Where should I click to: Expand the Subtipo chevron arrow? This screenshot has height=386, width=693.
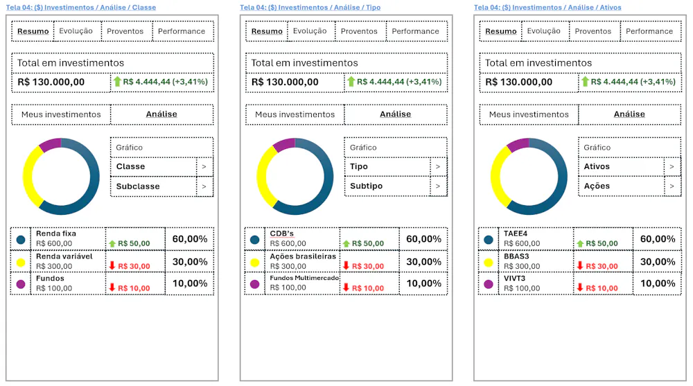(x=438, y=186)
